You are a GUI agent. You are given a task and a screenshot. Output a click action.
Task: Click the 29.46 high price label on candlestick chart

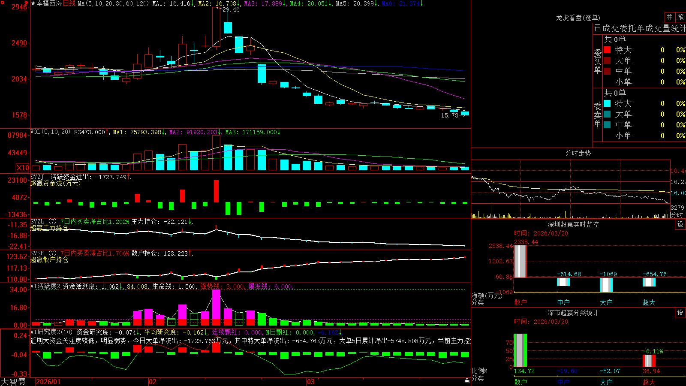coord(231,9)
